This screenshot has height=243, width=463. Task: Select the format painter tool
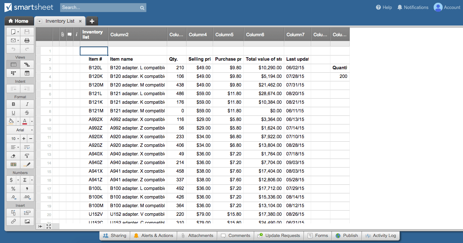[27, 156]
